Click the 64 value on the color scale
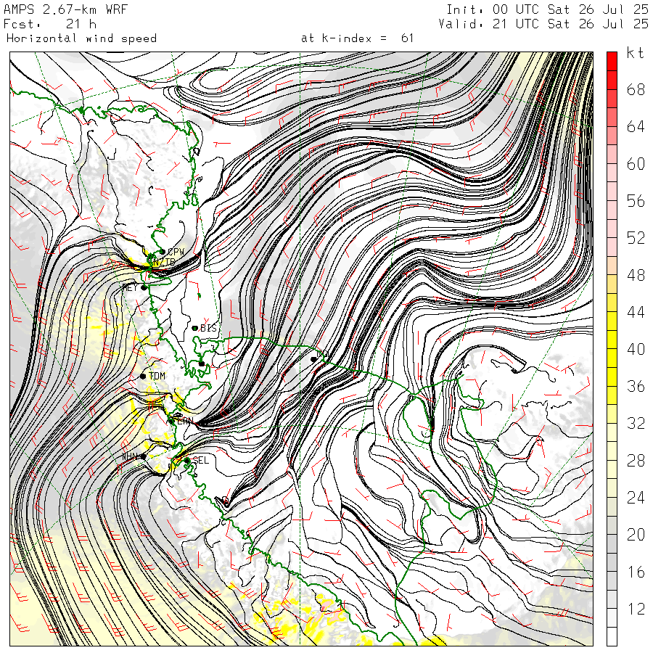653x653 pixels. 636,126
